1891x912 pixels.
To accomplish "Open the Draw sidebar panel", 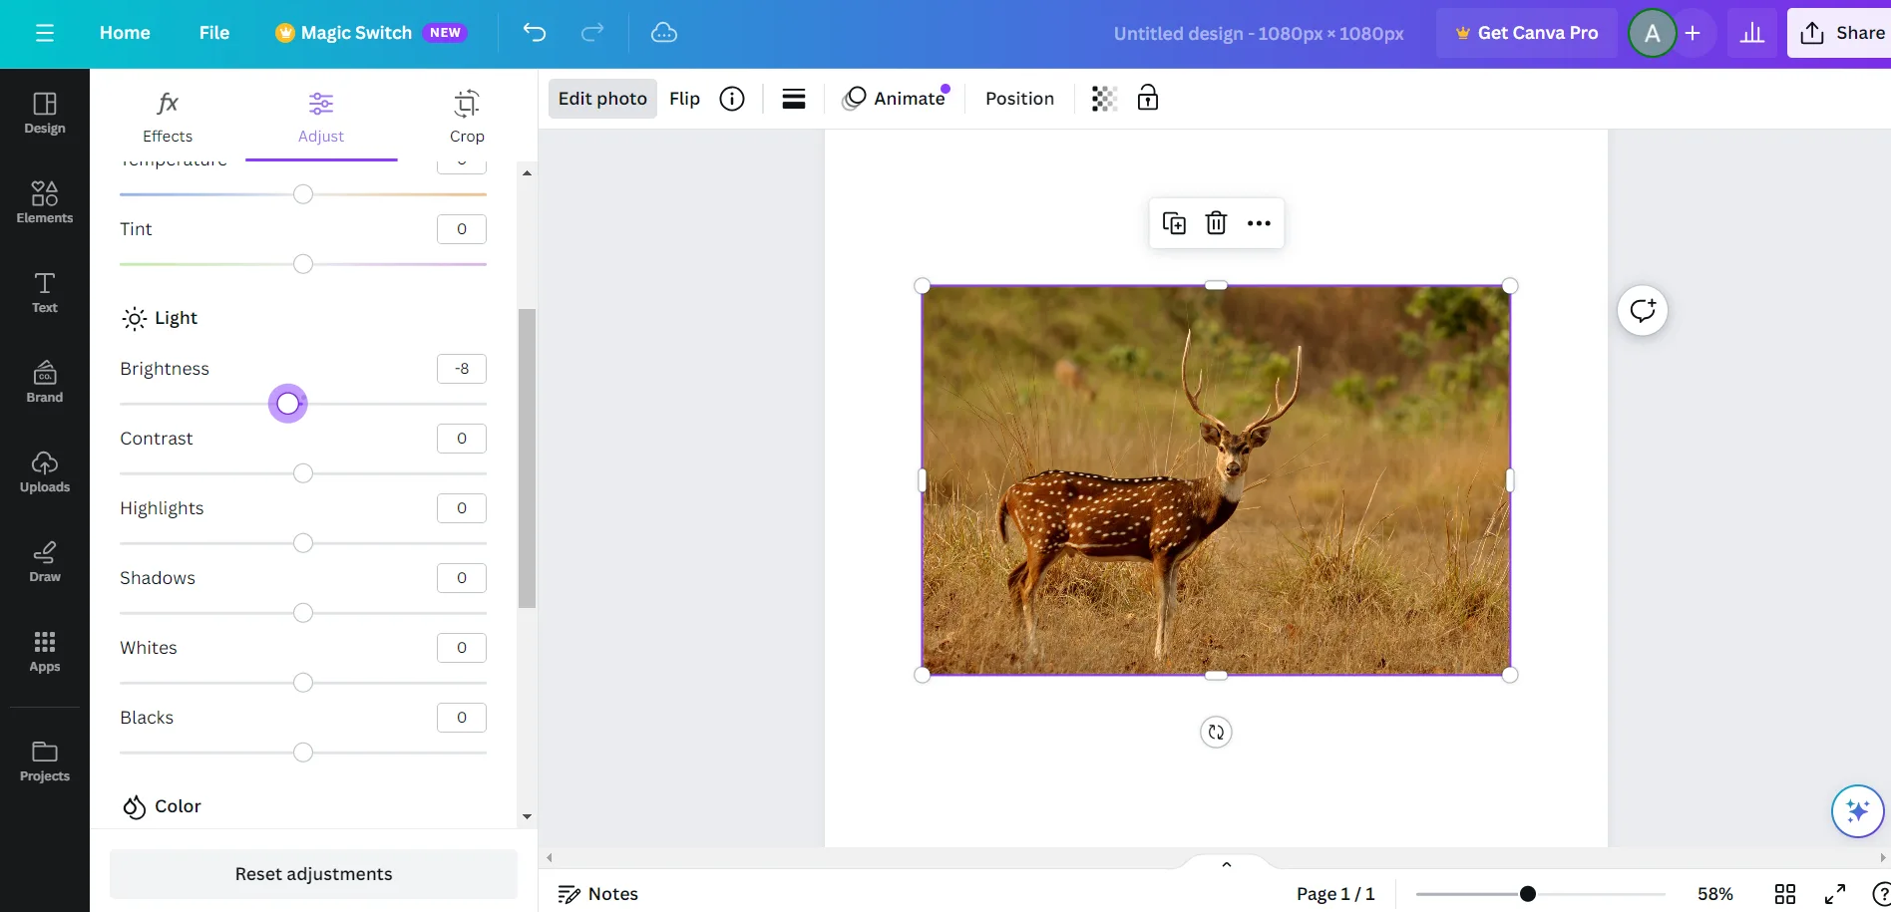I will tap(45, 561).
